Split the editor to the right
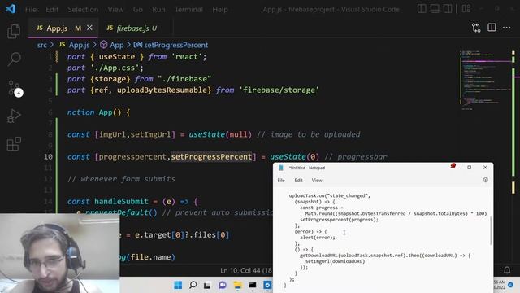Image resolution: width=520 pixels, height=293 pixels. [492, 28]
